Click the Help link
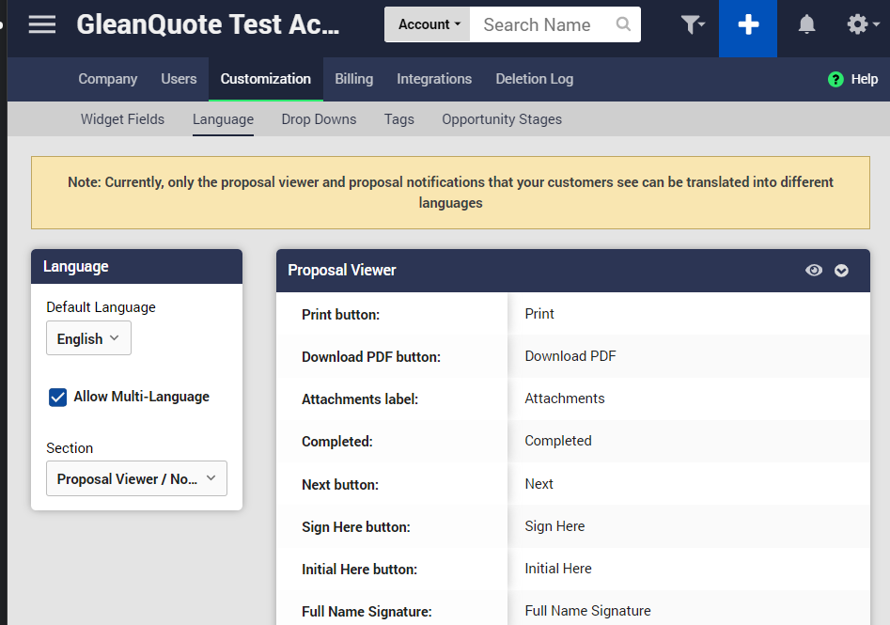Screen dimensions: 890x625 pos(863,79)
